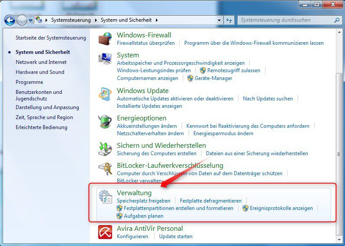
Task: Click the shield icon beside Festplattenpartitionen erstellen
Action: (x=119, y=208)
